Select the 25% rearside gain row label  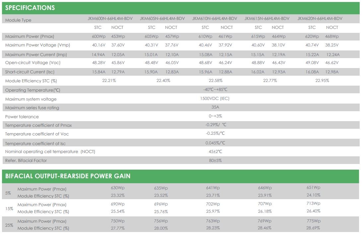coord(9,225)
